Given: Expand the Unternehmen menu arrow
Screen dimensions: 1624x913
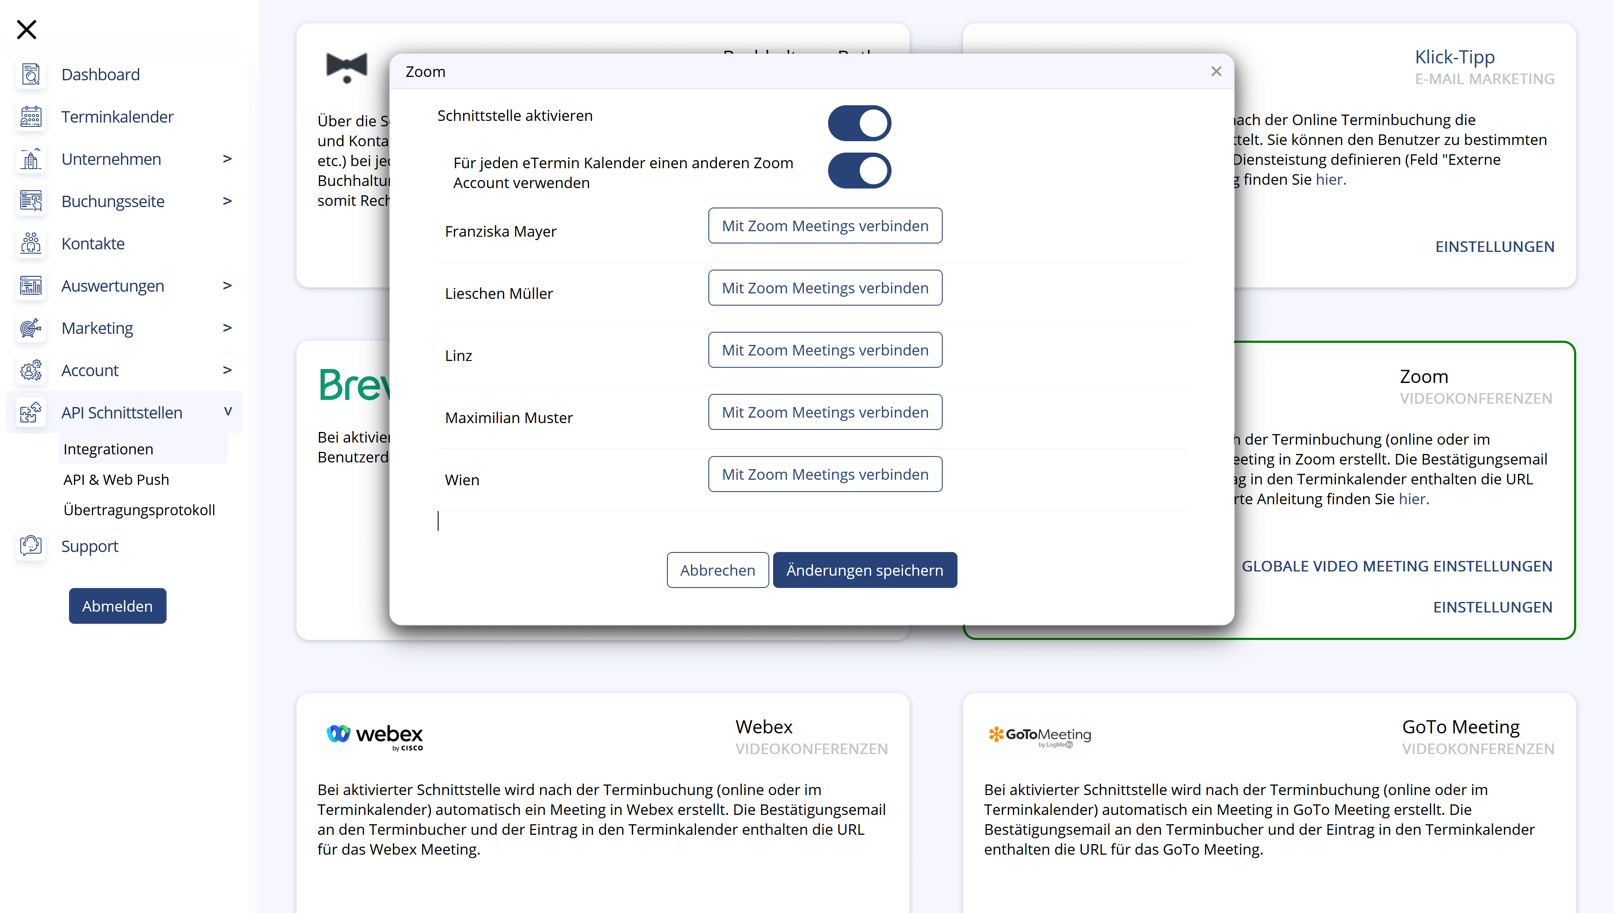Looking at the screenshot, I should point(228,159).
